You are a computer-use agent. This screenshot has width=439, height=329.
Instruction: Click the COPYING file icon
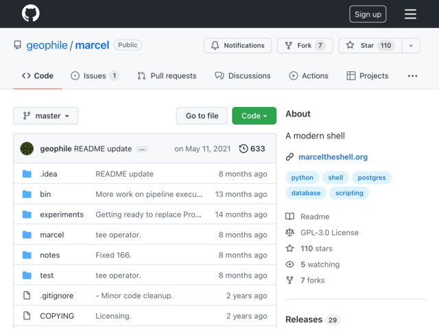(27, 315)
